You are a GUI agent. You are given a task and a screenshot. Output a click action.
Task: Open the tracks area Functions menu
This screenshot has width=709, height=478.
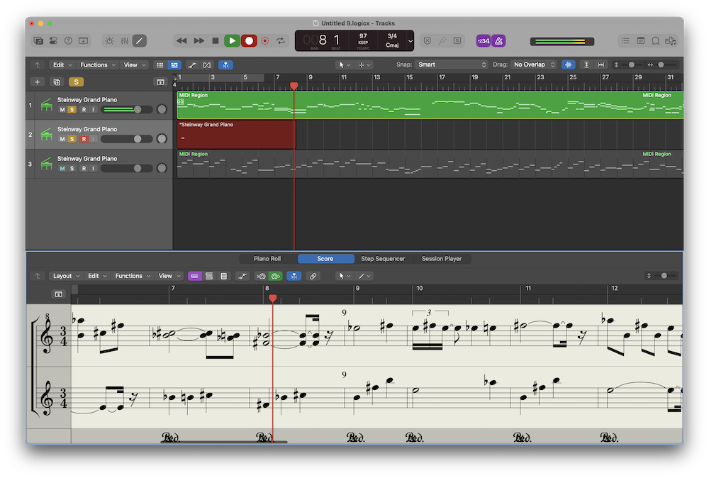[96, 65]
